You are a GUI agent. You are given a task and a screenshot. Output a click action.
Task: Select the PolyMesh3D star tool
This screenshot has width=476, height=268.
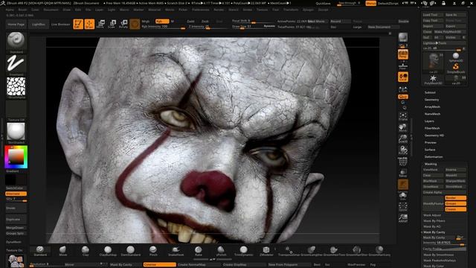pyautogui.click(x=433, y=80)
